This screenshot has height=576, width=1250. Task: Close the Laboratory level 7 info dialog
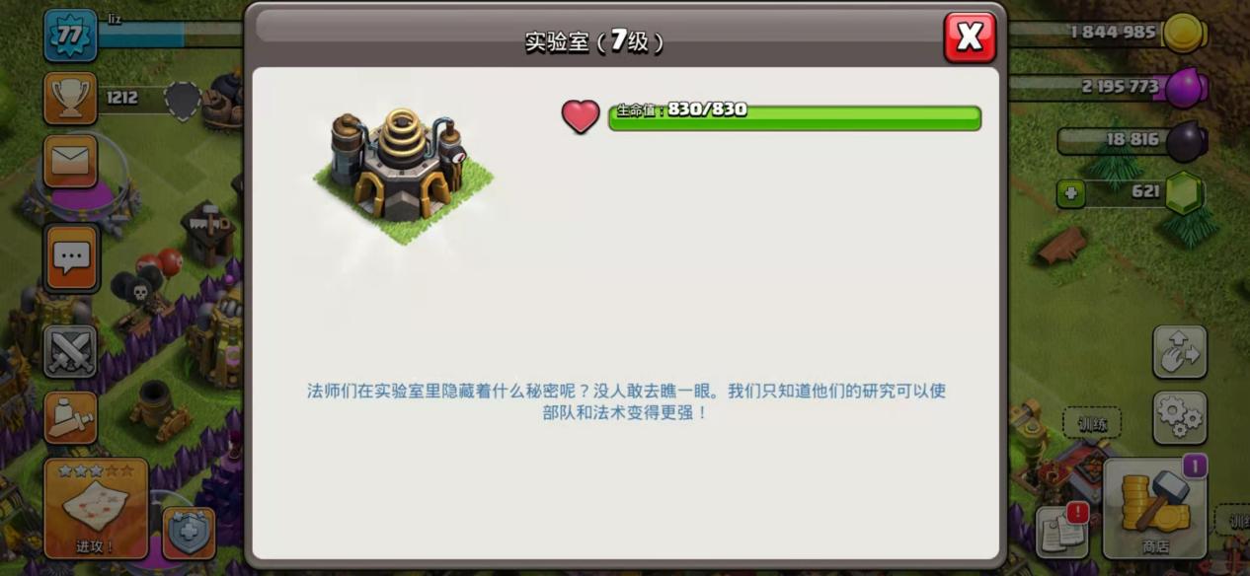[x=970, y=37]
